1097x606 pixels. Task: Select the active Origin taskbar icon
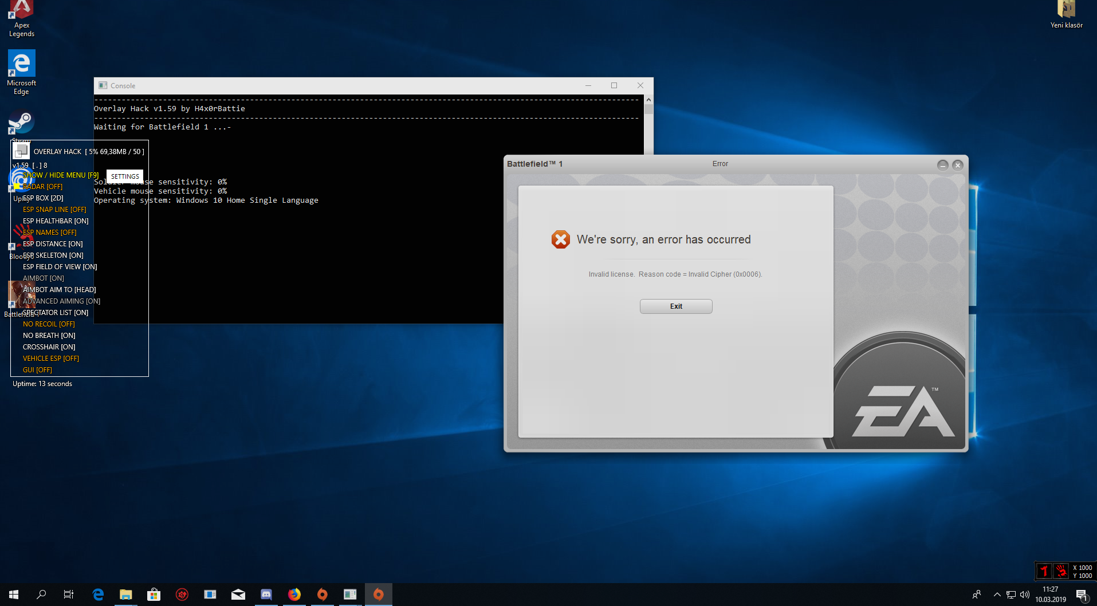pos(379,595)
